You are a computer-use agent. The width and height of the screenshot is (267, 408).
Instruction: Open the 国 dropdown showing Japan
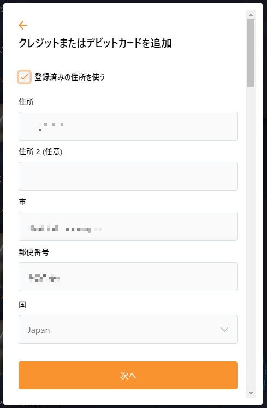128,330
